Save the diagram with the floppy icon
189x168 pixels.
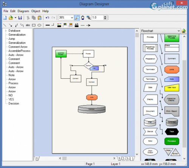pyautogui.click(x=20, y=18)
